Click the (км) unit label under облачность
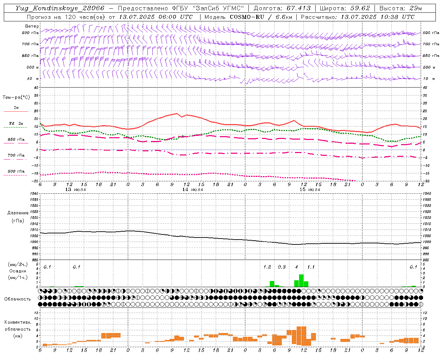441x353 pixels. (18, 335)
